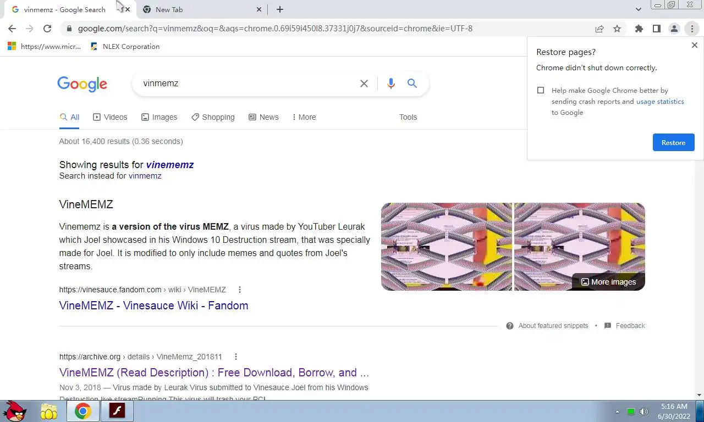Open a new tab with the plus button
Image resolution: width=704 pixels, height=422 pixels.
point(280,9)
